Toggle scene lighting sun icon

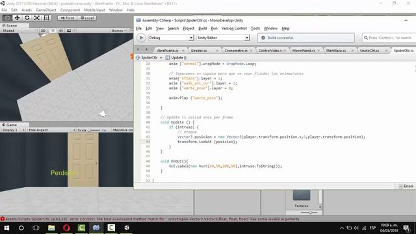coord(53,31)
